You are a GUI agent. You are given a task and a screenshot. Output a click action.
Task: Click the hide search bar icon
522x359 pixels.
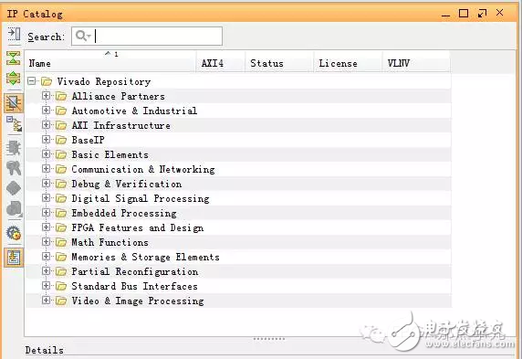(x=14, y=34)
